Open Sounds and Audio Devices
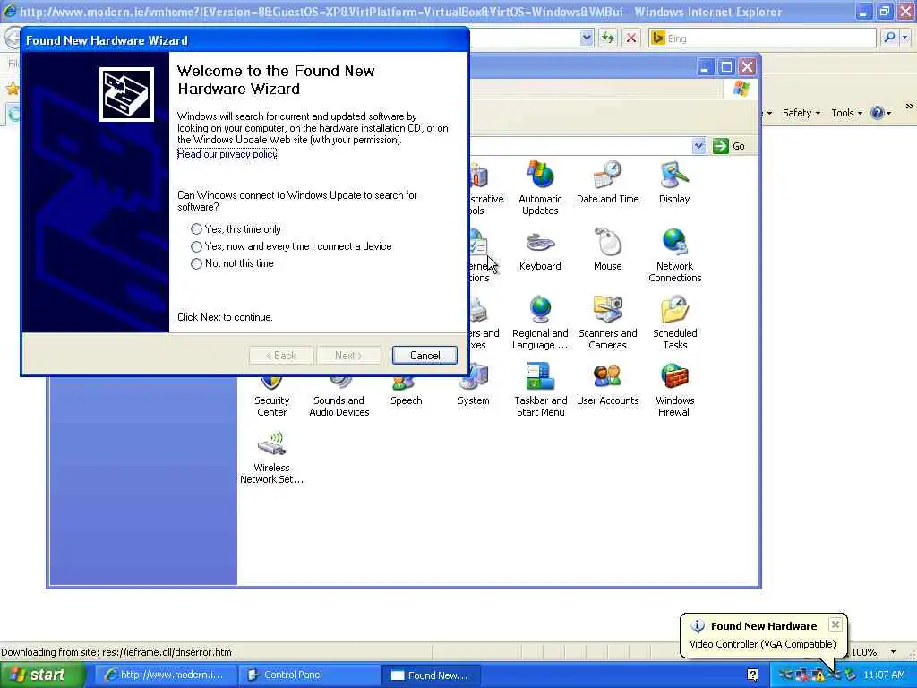Screen dimensions: 917x688 339,398
